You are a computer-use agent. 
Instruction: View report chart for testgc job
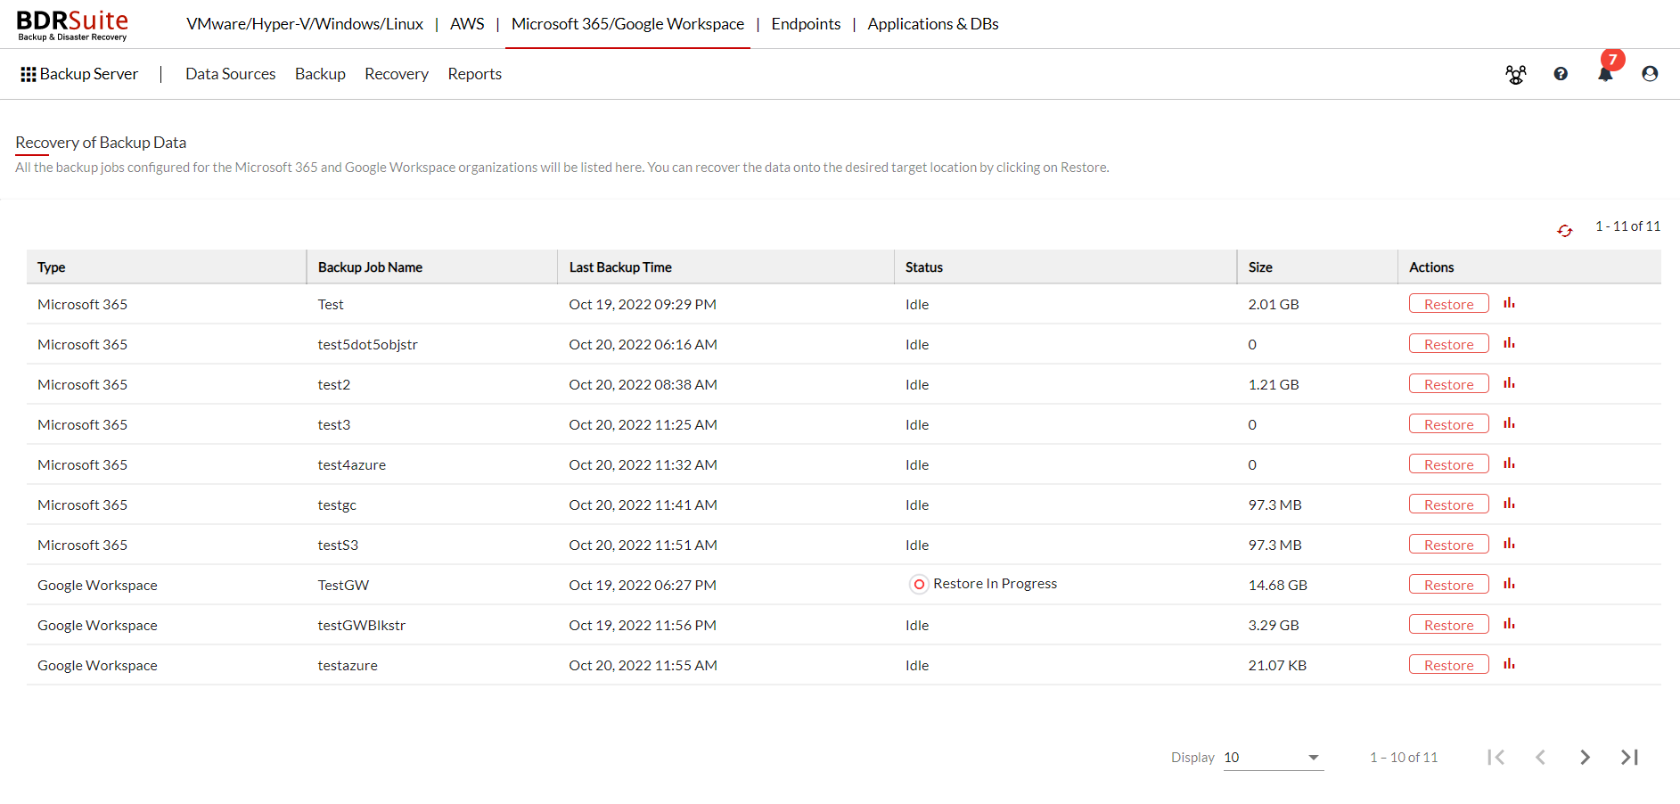point(1509,504)
